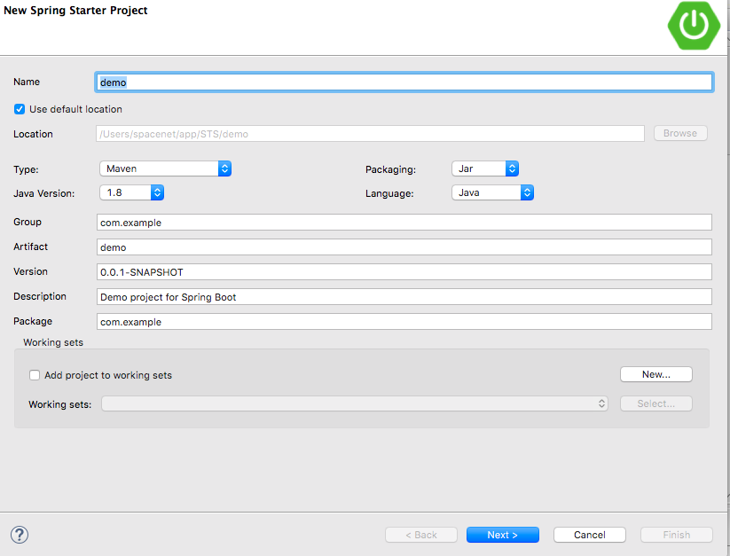This screenshot has height=556, width=730.
Task: Click the New Spring Starter Project title
Action: tap(75, 11)
